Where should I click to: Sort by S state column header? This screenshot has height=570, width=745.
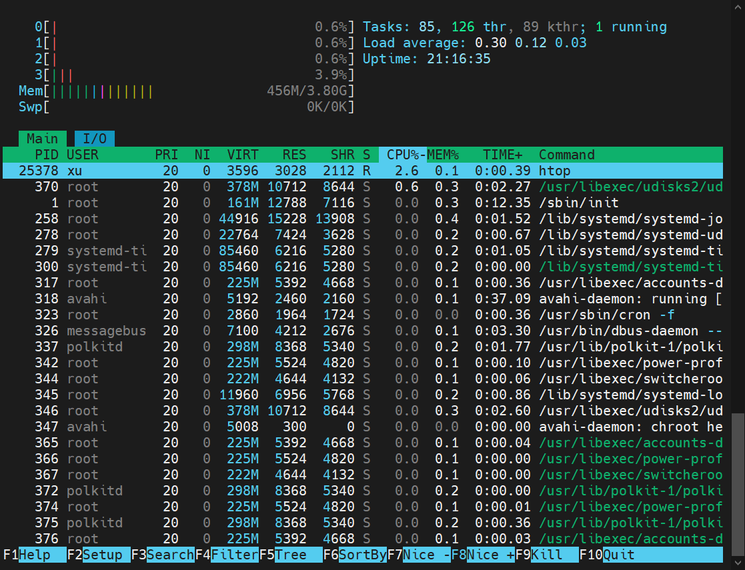(x=366, y=155)
